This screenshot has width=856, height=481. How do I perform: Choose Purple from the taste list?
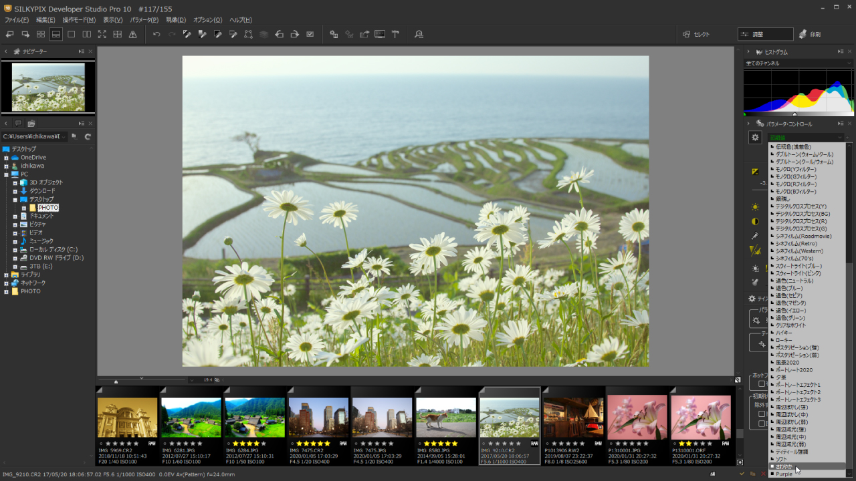point(807,474)
